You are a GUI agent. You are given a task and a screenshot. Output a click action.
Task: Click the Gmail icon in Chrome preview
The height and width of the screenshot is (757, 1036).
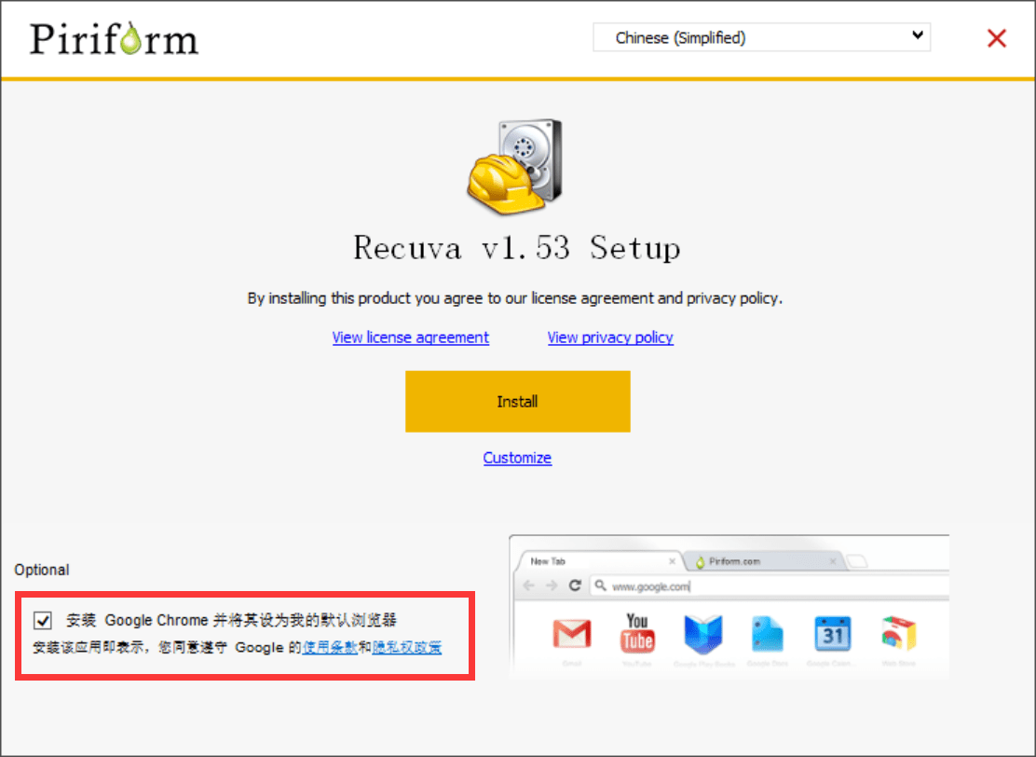click(x=571, y=634)
